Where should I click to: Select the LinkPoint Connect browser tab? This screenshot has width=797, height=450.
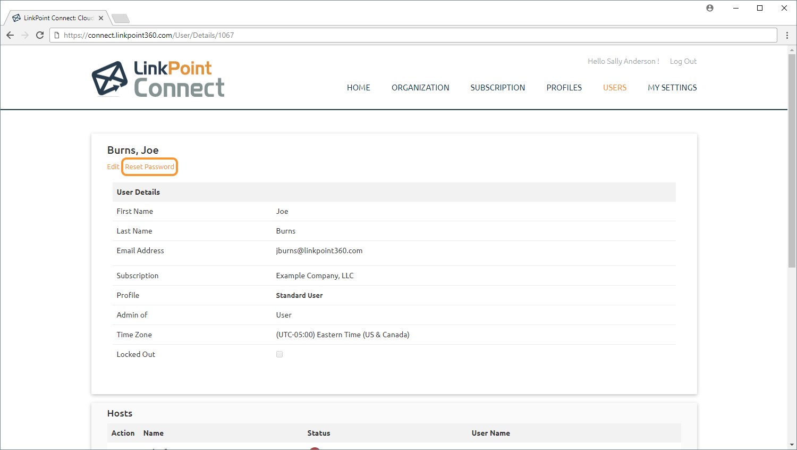click(58, 18)
